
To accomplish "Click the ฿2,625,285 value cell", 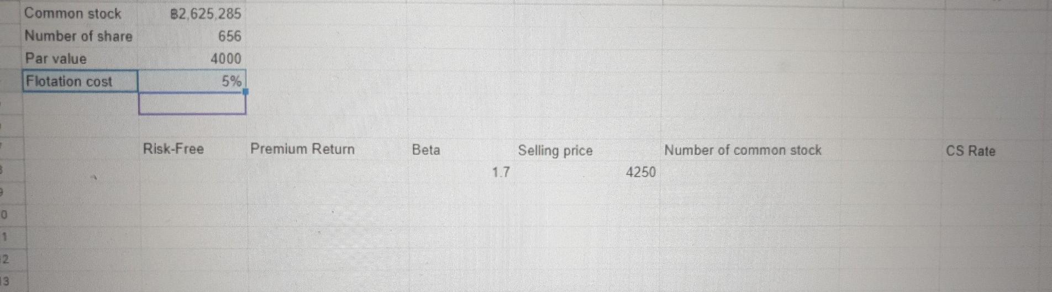I will (x=206, y=14).
